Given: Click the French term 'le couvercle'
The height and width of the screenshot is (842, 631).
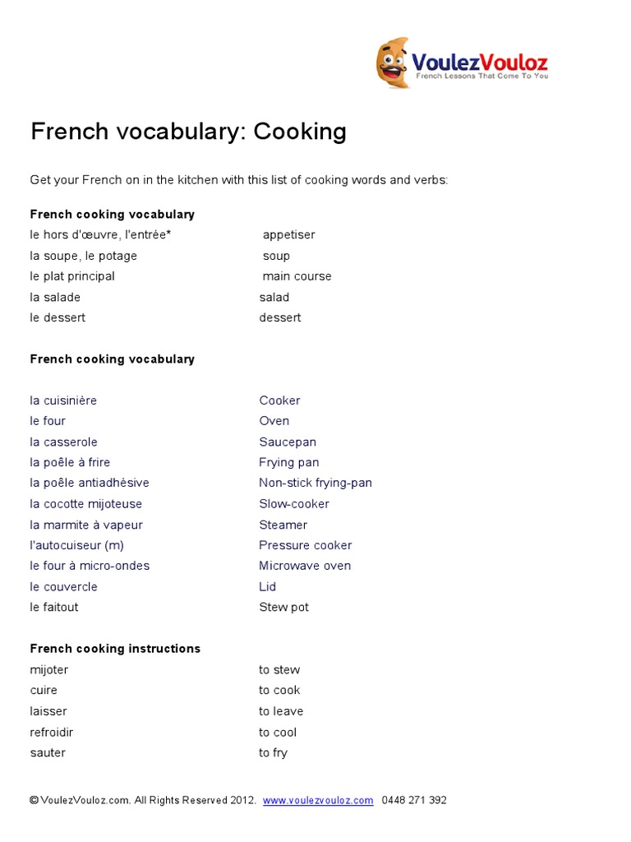Looking at the screenshot, I should 63,587.
